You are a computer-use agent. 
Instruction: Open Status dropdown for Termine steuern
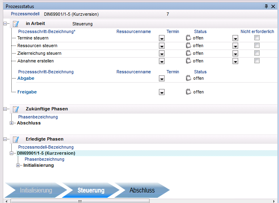coord(235,38)
